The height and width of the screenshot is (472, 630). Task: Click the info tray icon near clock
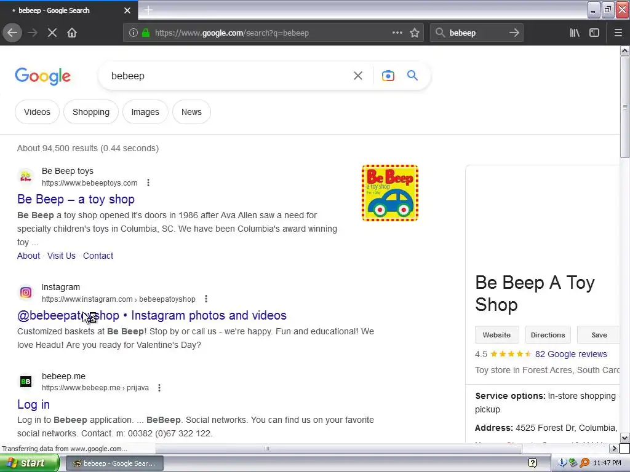562,463
